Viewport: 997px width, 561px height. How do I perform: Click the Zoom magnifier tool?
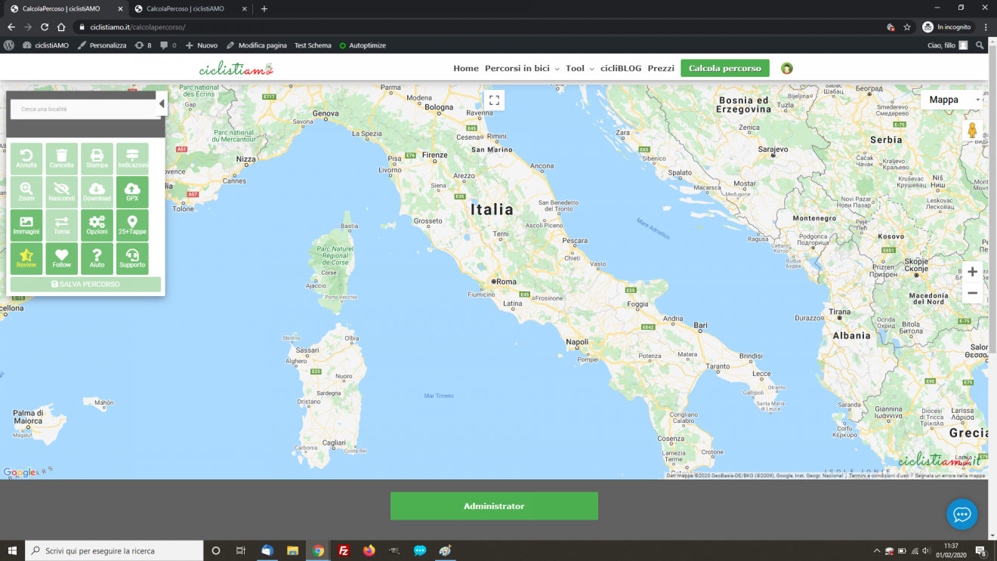tap(26, 192)
